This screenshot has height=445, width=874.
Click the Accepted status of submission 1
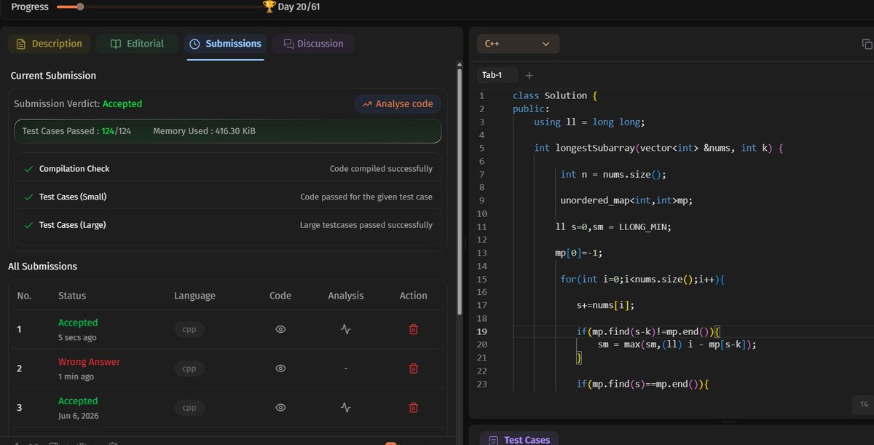(x=78, y=323)
